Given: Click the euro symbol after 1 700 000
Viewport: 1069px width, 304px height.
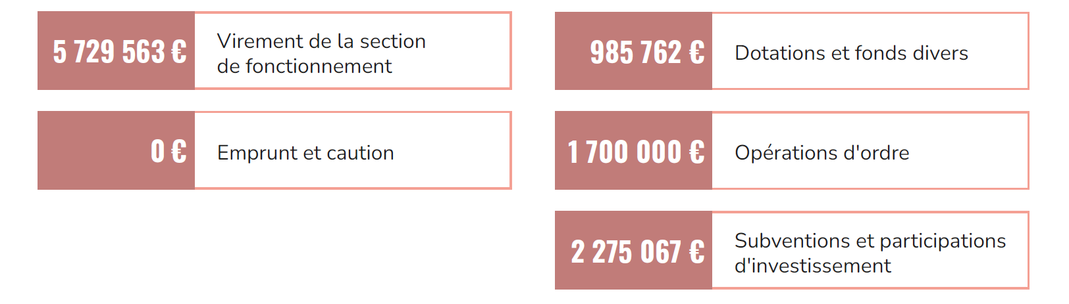Looking at the screenshot, I should tap(696, 152).
